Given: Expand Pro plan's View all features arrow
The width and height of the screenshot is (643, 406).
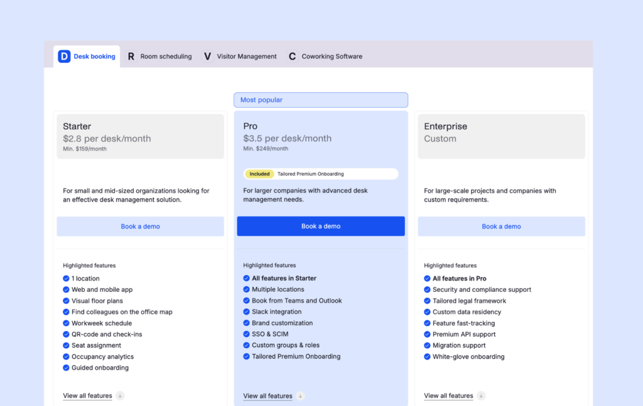Looking at the screenshot, I should pos(300,396).
